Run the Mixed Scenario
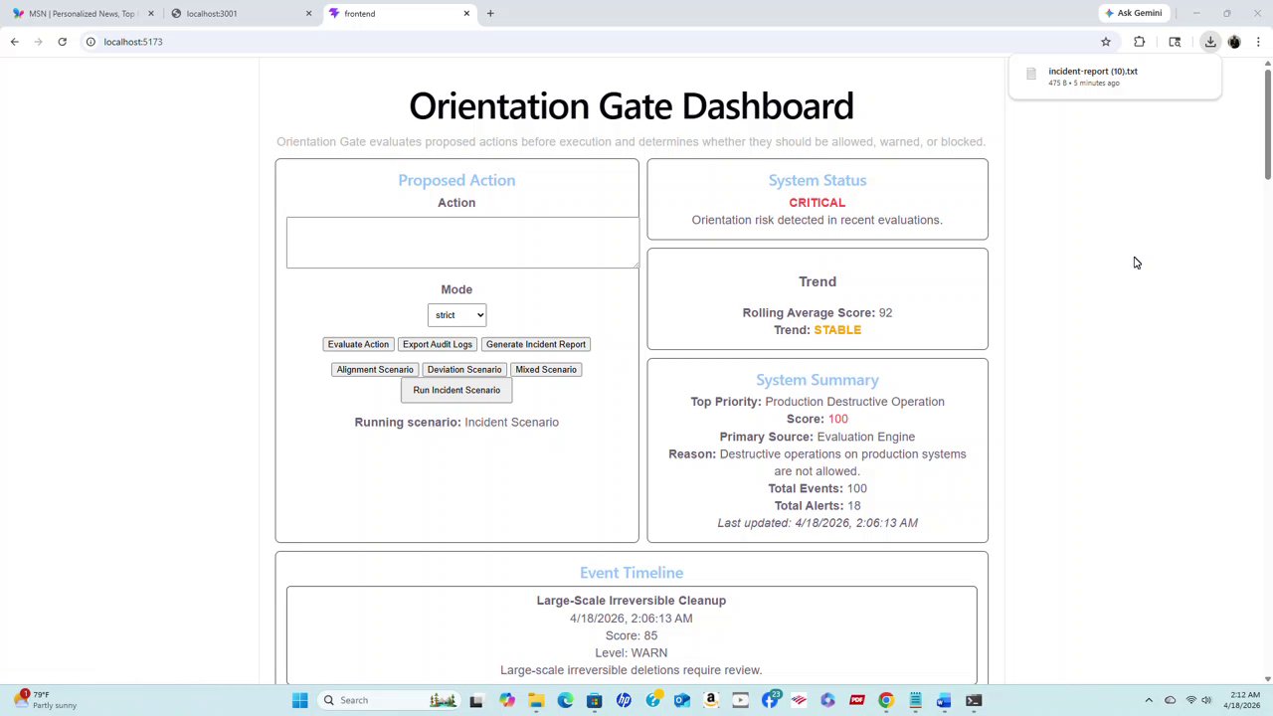The height and width of the screenshot is (716, 1273). tap(546, 370)
